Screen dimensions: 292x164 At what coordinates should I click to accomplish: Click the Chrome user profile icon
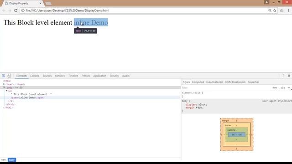pos(266,2)
